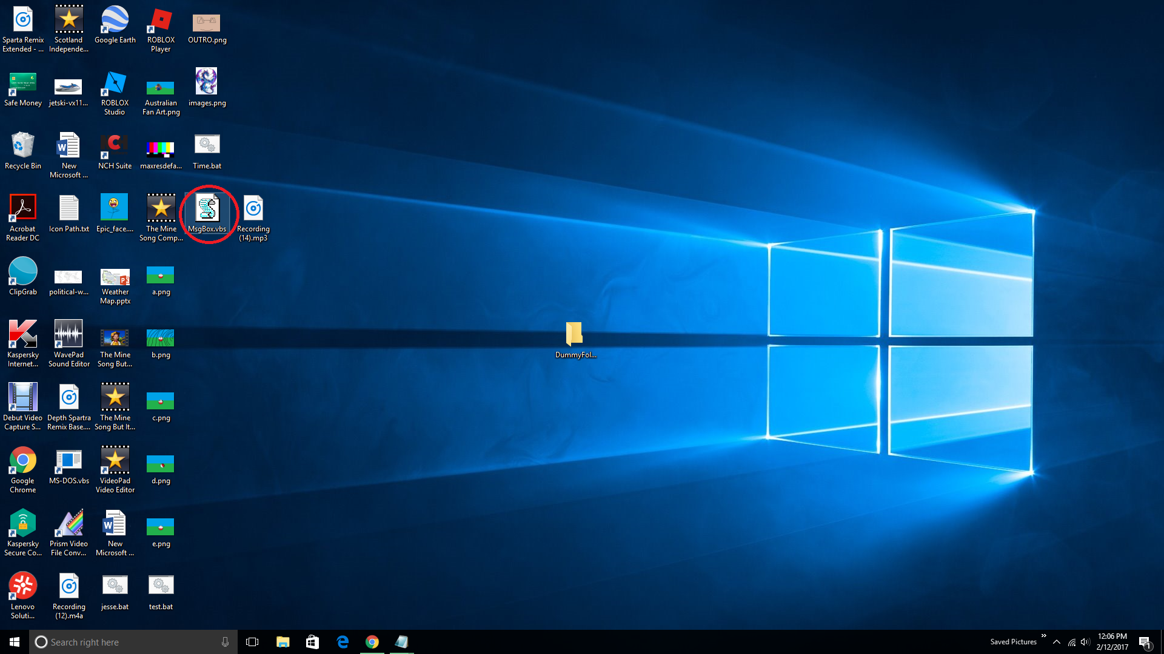This screenshot has height=654, width=1164.
Task: Click the Cortana search box
Action: (x=133, y=642)
